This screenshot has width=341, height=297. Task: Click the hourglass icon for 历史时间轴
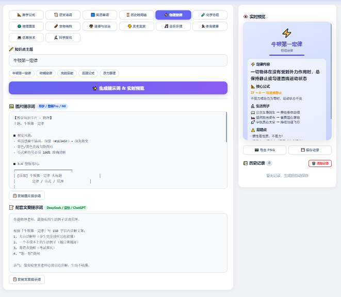coord(128,15)
